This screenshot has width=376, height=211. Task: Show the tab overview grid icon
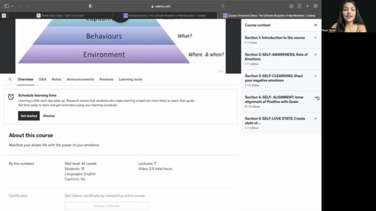tap(315, 6)
